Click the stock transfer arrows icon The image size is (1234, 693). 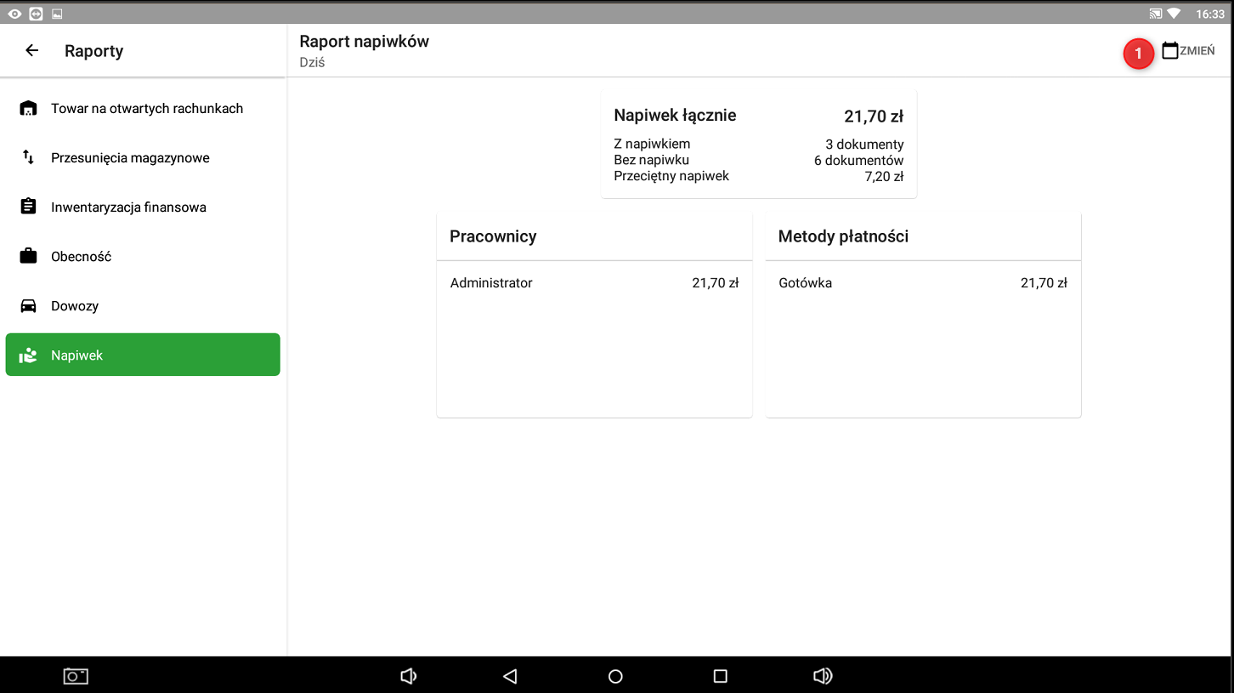28,157
